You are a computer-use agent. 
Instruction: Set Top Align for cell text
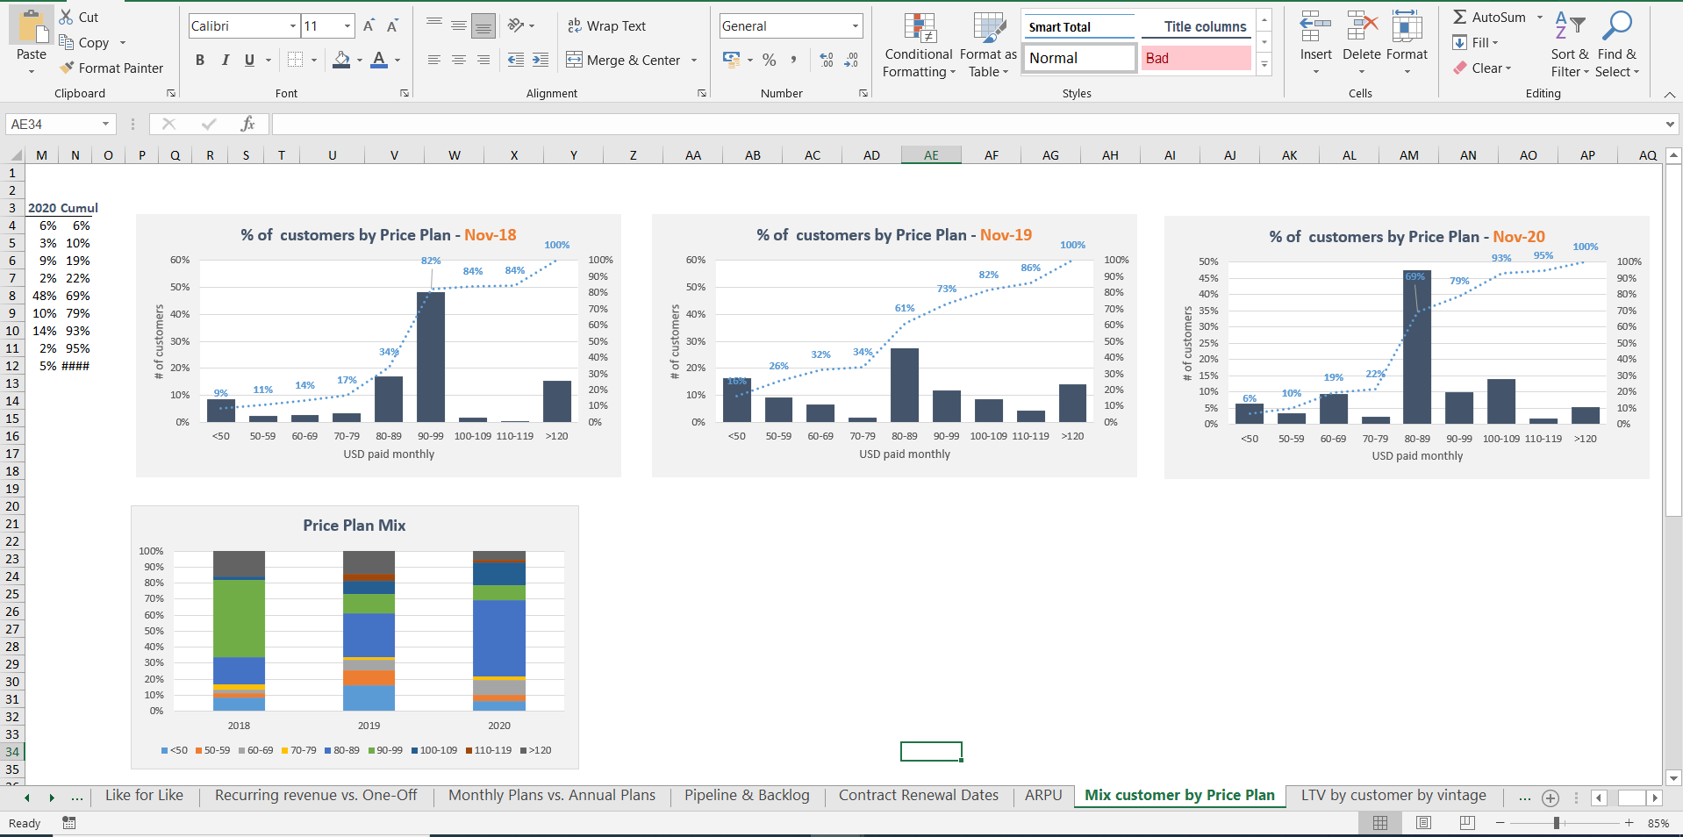[434, 25]
